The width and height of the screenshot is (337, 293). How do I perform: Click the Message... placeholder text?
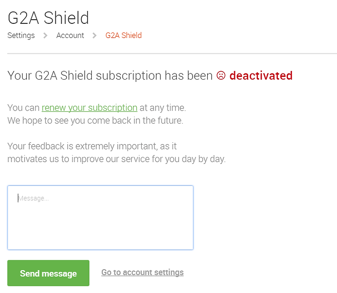tap(33, 198)
